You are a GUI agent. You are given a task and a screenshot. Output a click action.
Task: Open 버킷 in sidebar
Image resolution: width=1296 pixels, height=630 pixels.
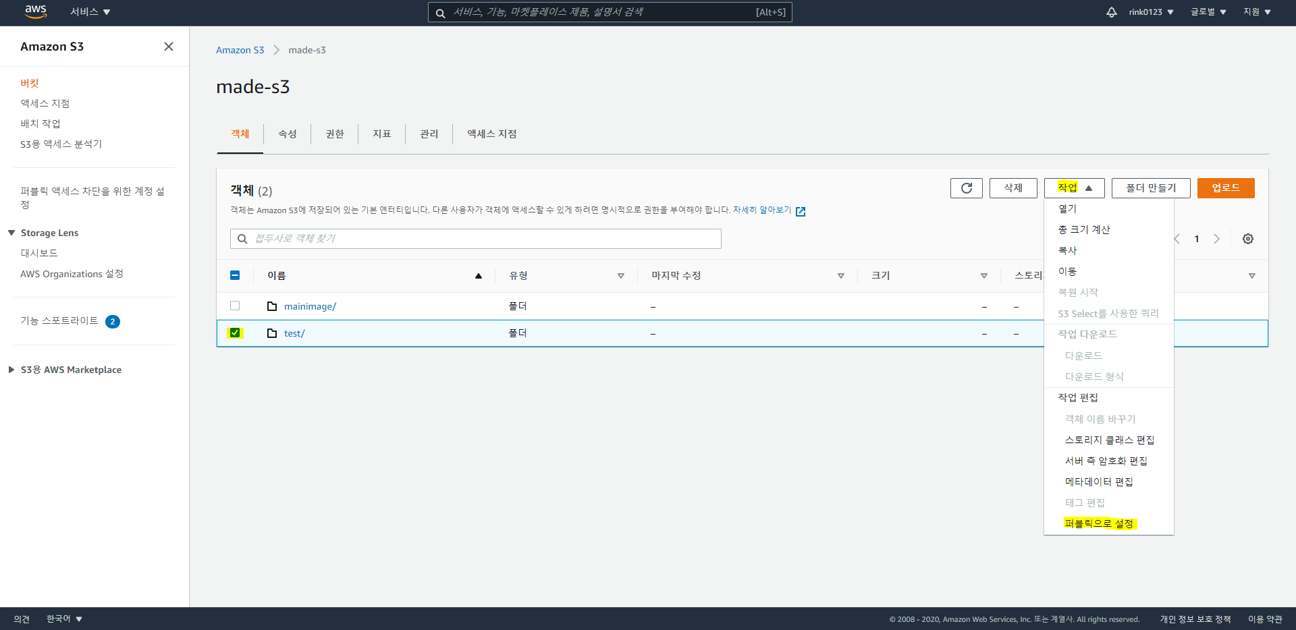pos(30,83)
